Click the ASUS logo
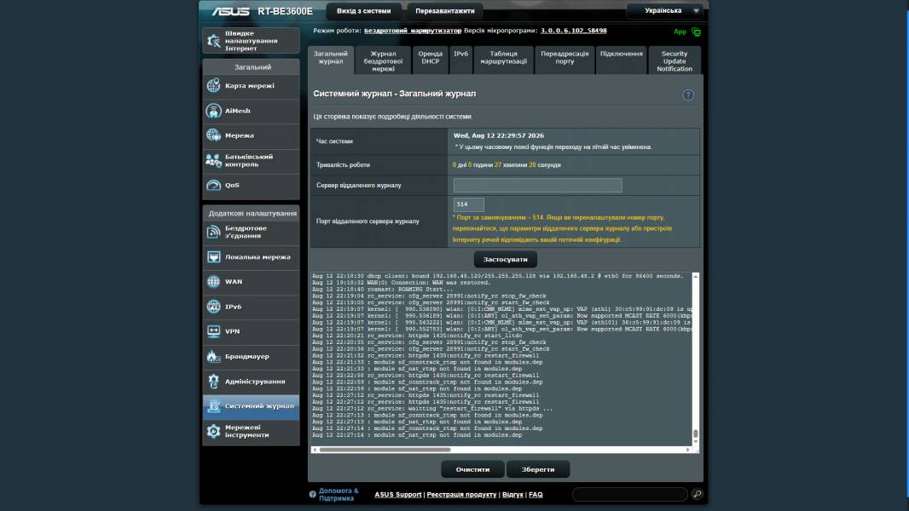Screen dimensions: 909x511 230,11
